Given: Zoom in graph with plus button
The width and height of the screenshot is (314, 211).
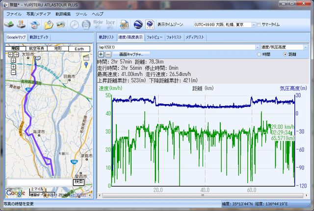Looking at the screenshot, I should 101,54.
